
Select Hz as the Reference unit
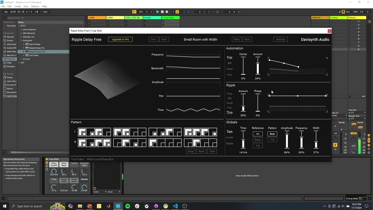(x=258, y=134)
